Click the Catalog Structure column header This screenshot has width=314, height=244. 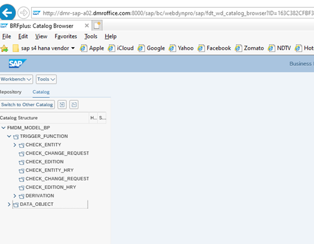tap(44, 118)
